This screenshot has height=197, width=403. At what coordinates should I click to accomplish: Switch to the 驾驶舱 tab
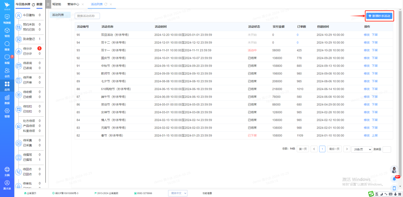click(x=56, y=4)
